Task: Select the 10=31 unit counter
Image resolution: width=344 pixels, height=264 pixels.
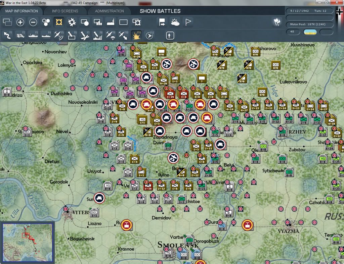Action: (x=130, y=93)
